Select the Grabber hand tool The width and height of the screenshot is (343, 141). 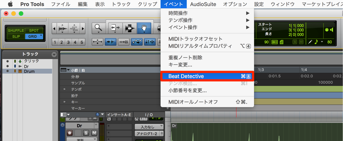tap(144, 28)
